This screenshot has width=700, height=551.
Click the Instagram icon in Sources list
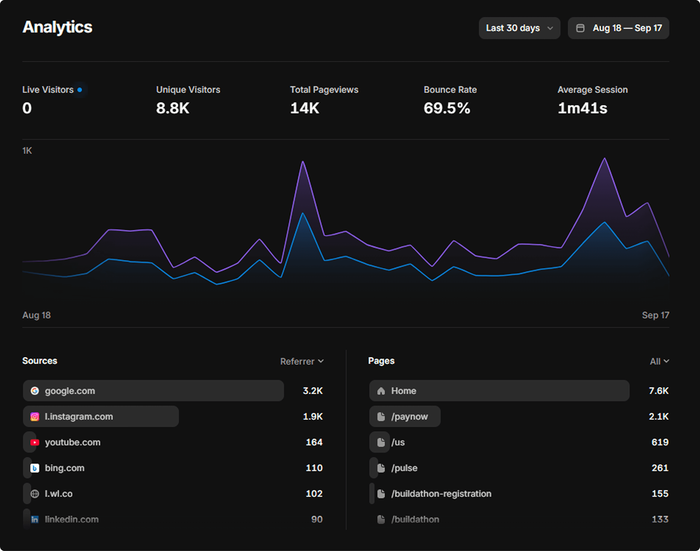(35, 416)
